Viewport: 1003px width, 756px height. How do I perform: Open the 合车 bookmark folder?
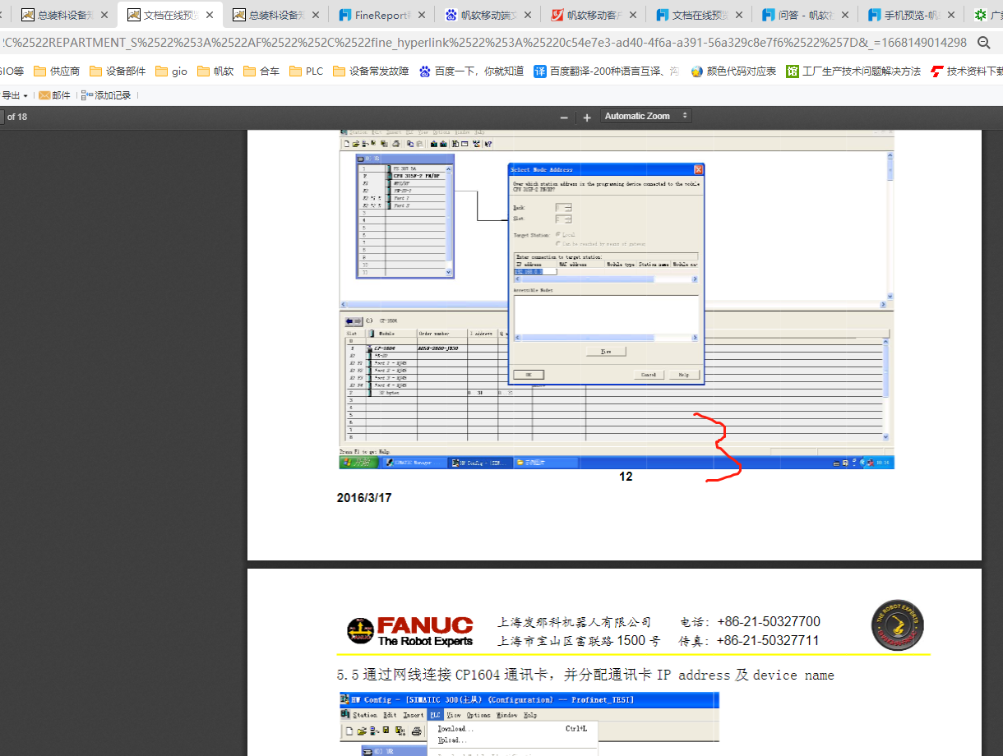coord(261,71)
